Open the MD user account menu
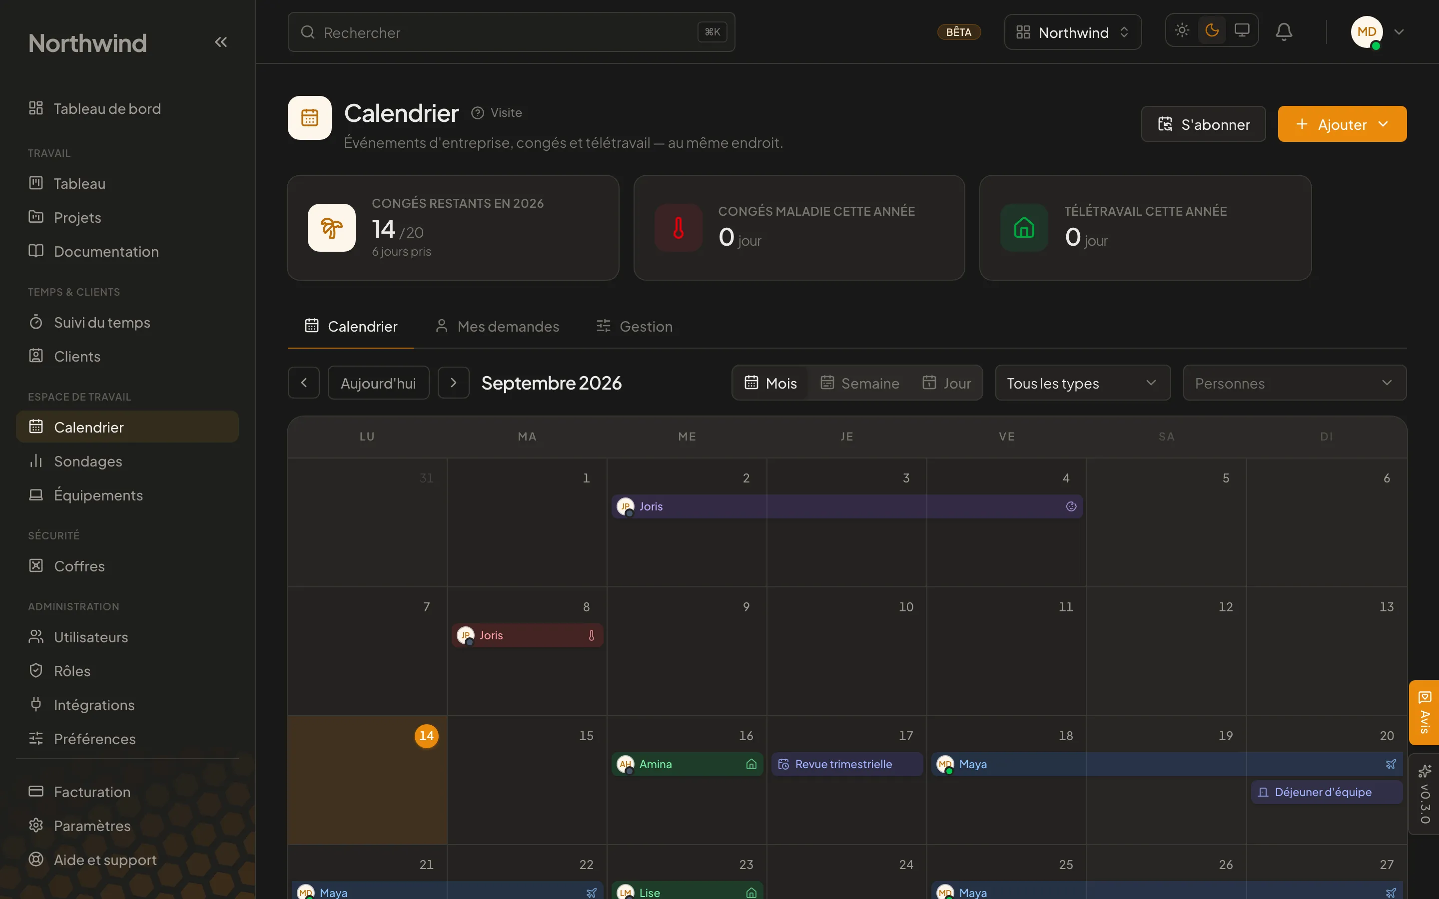This screenshot has height=899, width=1439. (1378, 32)
